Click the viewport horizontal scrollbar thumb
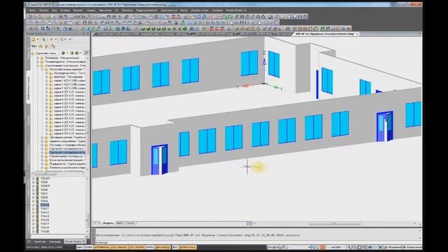This screenshot has width=448, height=252. pyautogui.click(x=335, y=223)
